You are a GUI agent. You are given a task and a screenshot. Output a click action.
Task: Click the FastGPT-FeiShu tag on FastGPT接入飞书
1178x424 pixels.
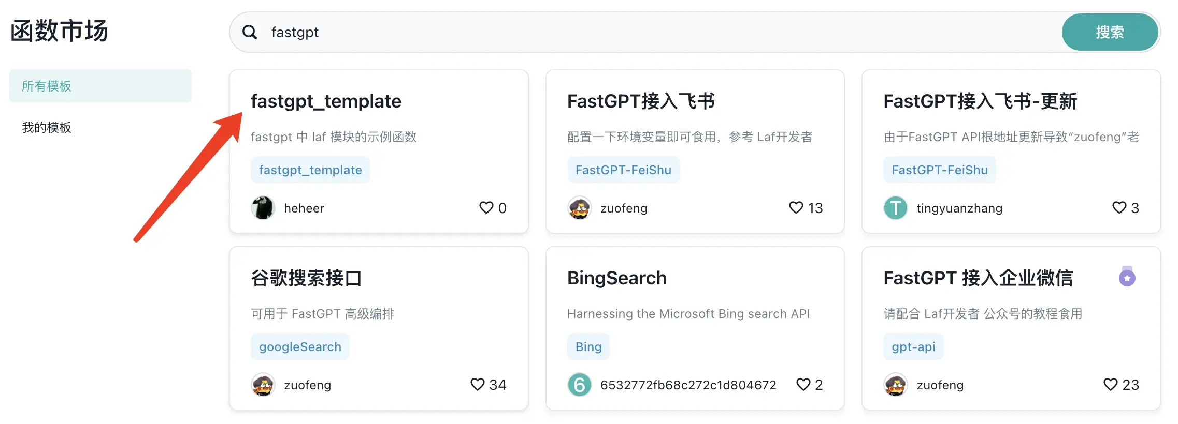[623, 170]
